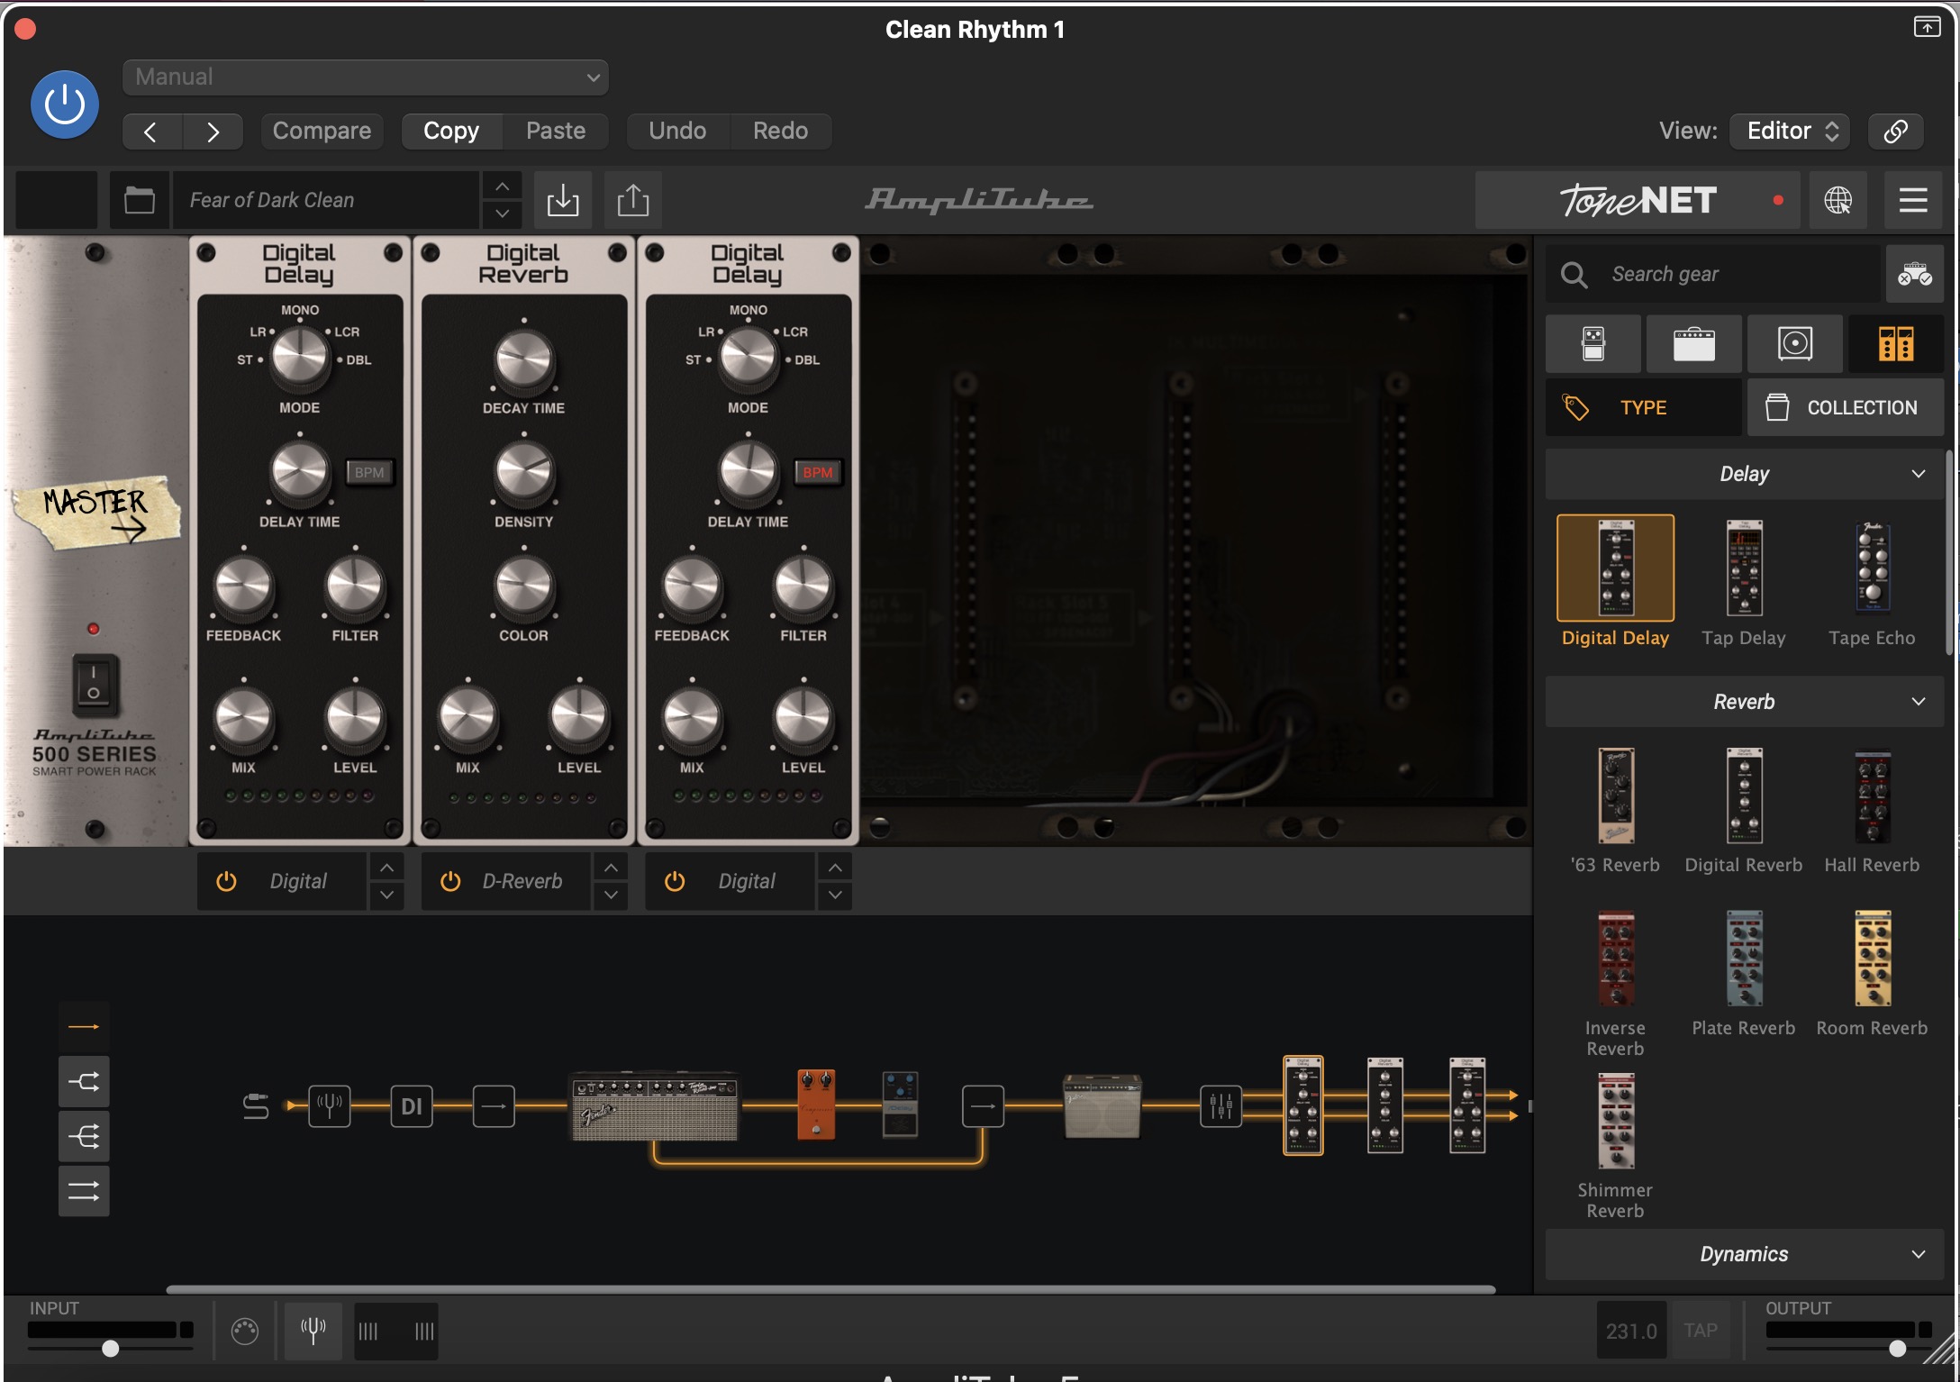The height and width of the screenshot is (1382, 1960).
Task: Click the Redo button
Action: 780,132
